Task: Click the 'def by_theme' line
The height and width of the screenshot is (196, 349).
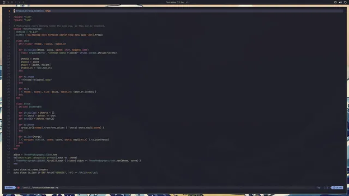Action: (26, 125)
